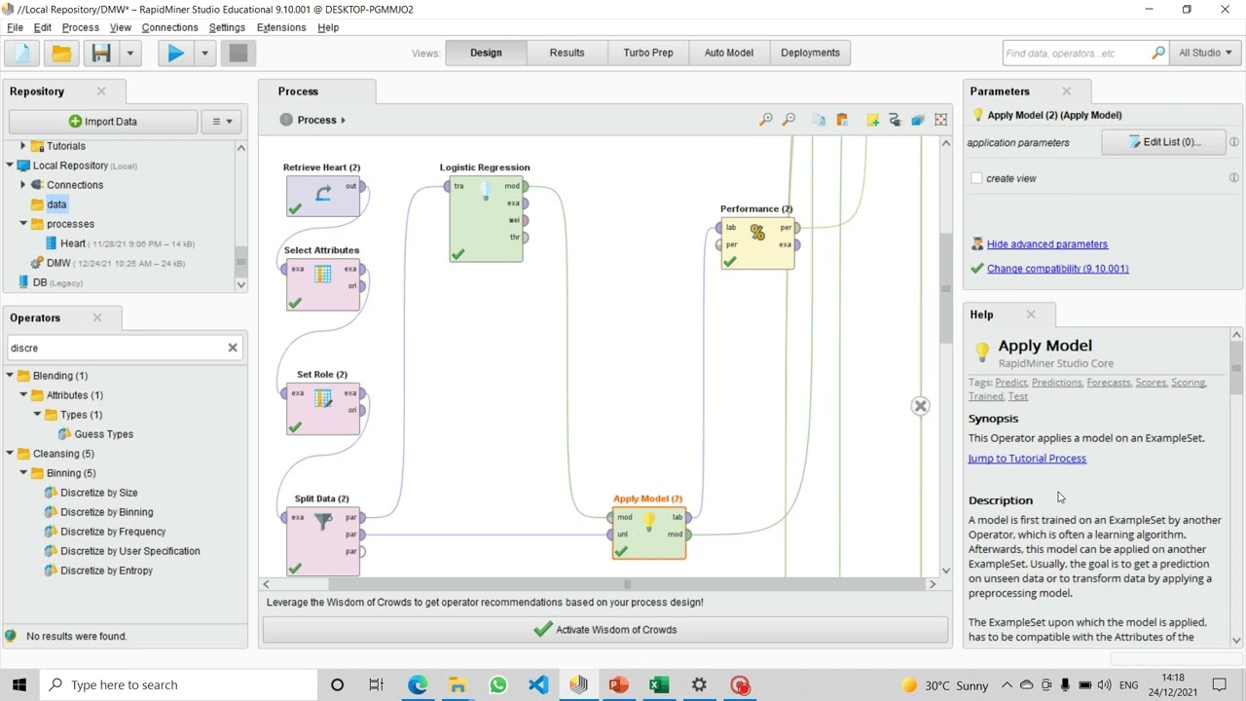This screenshot has width=1246, height=701.
Task: Open the info icon beside create view
Action: coord(1233,178)
